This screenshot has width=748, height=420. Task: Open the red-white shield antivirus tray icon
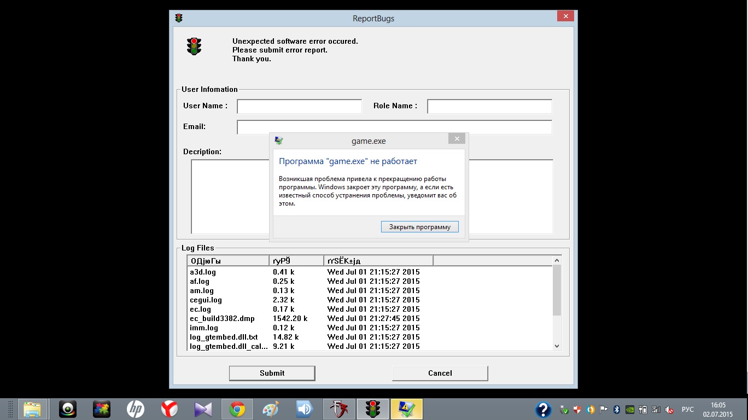tap(578, 410)
